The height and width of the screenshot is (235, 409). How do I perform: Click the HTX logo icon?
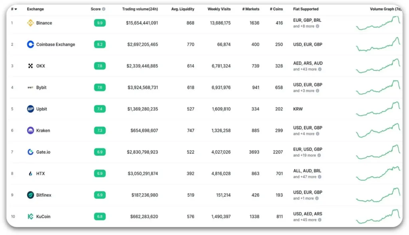click(30, 174)
